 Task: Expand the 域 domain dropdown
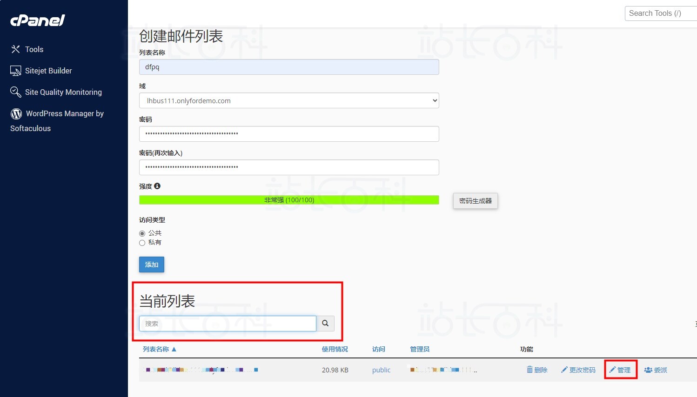pos(289,100)
